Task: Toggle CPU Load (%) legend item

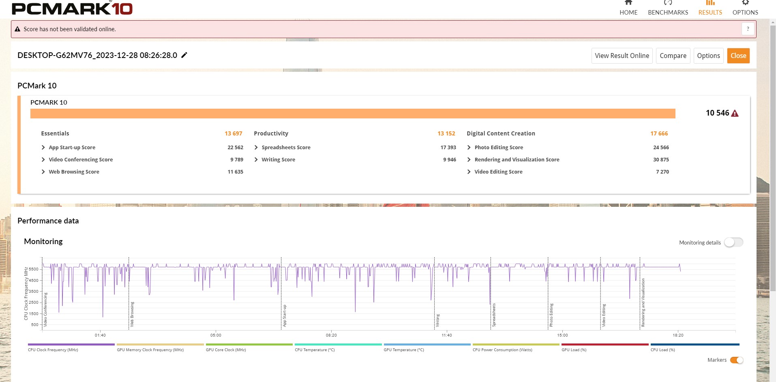Action: coord(695,347)
